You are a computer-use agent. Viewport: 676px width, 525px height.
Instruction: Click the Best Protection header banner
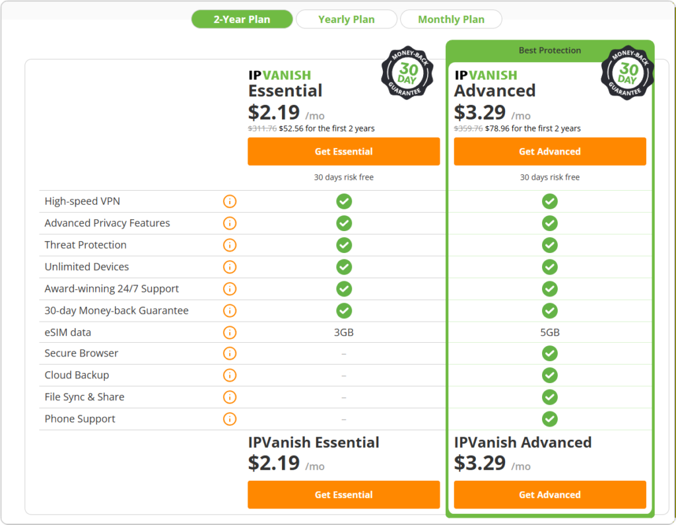[550, 50]
